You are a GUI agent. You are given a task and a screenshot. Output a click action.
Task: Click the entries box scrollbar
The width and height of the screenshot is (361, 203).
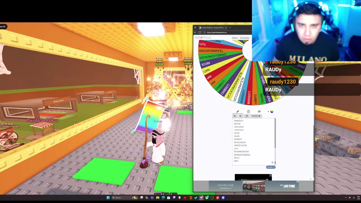coord(275,133)
